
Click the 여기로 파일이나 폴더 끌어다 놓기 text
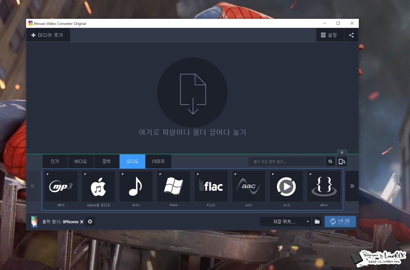coord(193,132)
